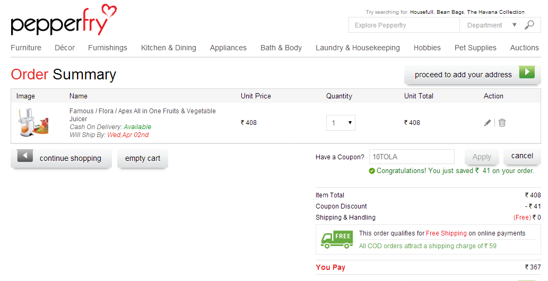The width and height of the screenshot is (548, 281).
Task: Click the search magnifier icon
Action: [x=529, y=25]
